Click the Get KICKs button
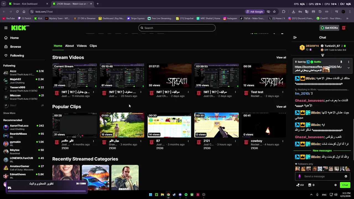 [329, 28]
